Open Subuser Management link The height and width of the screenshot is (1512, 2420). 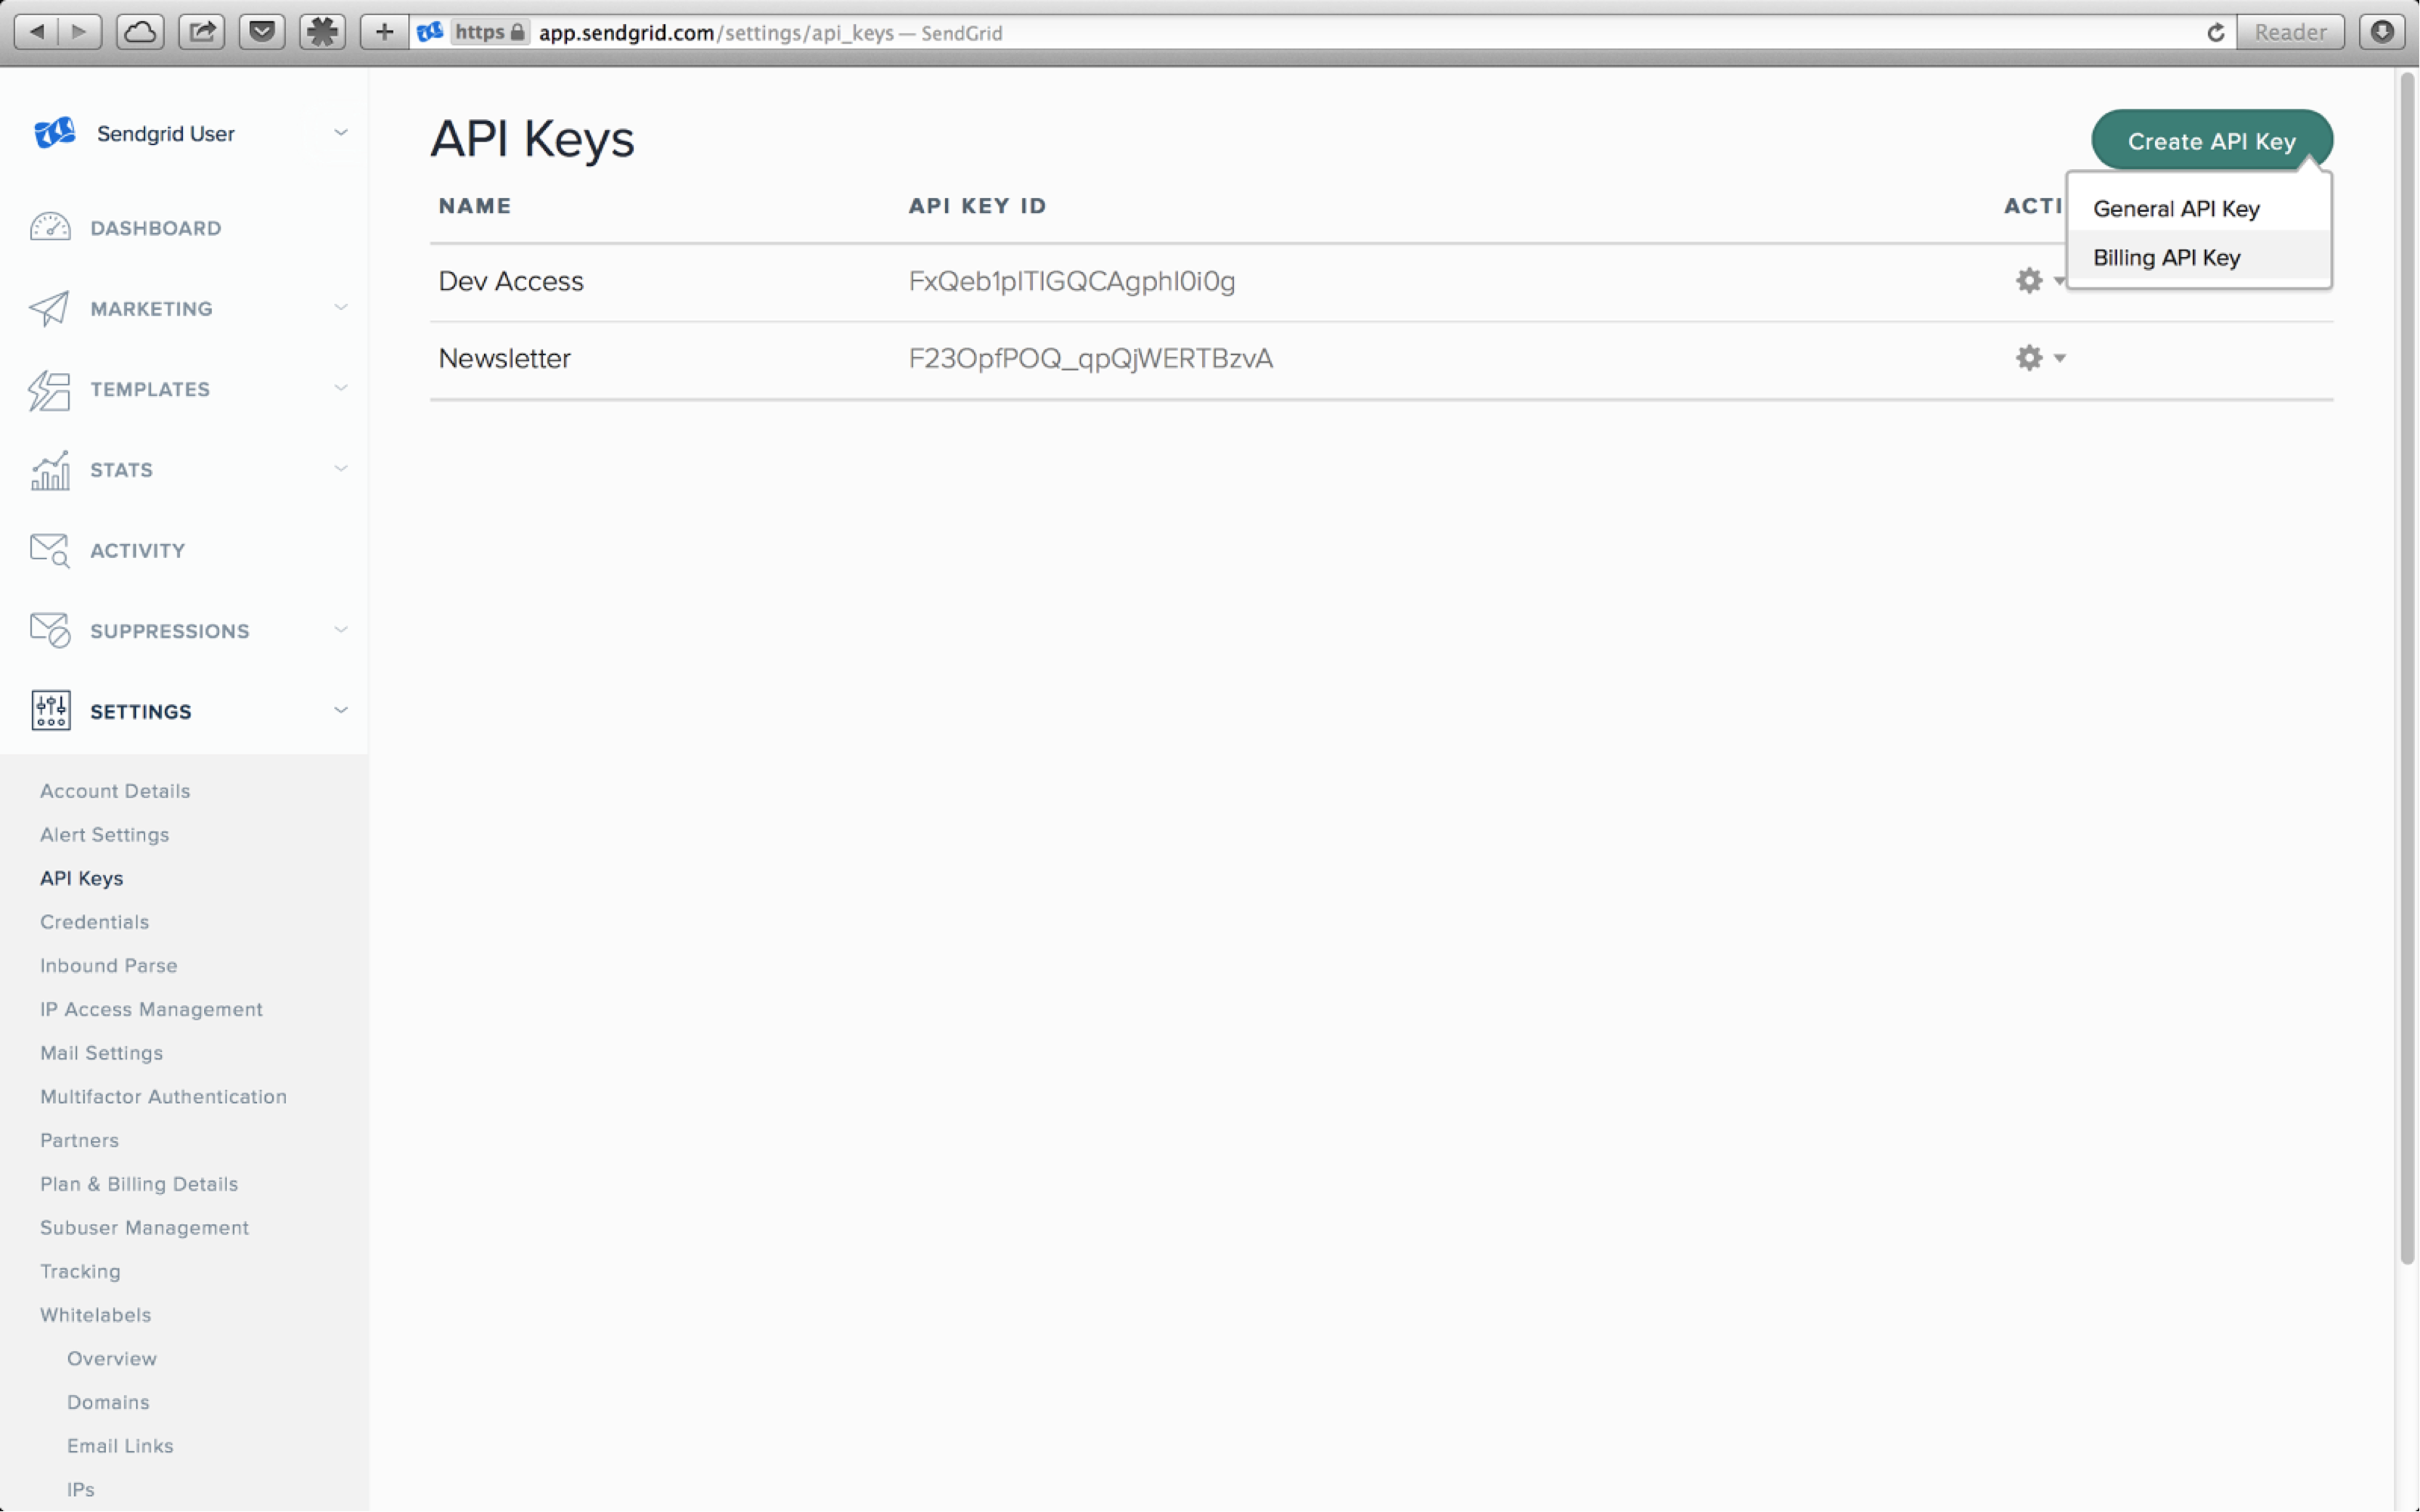point(144,1227)
